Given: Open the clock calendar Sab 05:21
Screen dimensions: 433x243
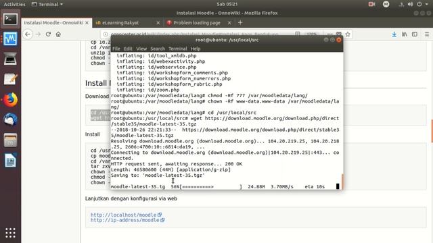Looking at the screenshot, I should click(227, 4).
